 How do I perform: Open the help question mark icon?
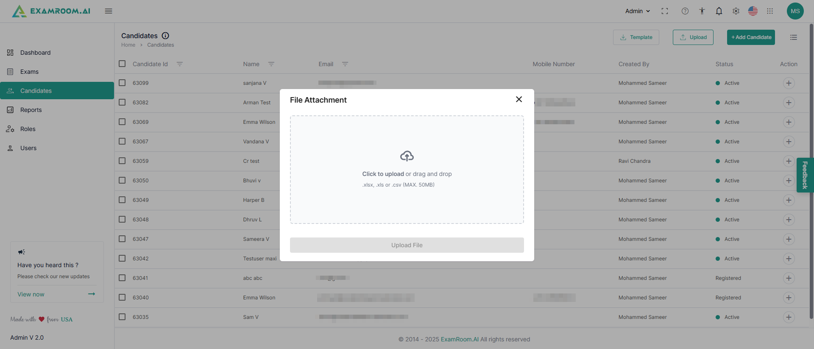tap(685, 11)
